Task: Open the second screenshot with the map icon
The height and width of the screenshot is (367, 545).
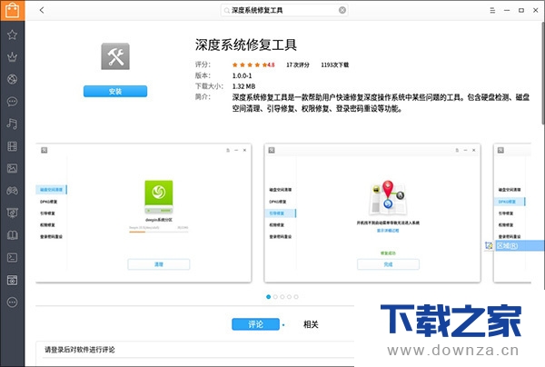Action: coord(373,212)
